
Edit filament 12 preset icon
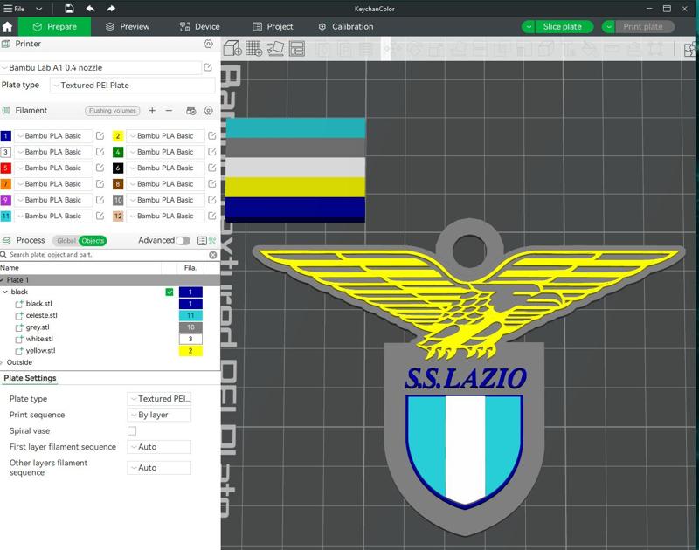[x=212, y=216]
